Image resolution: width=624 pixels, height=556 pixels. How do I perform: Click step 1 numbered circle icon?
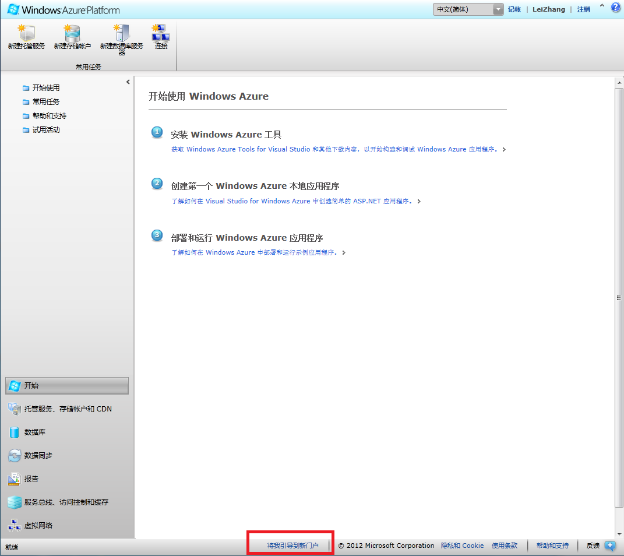(x=157, y=132)
